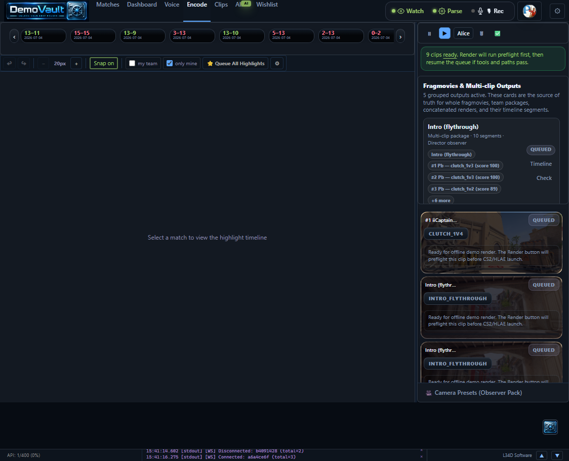569x461 pixels.
Task: Select the 13–10 match chip
Action: point(242,36)
